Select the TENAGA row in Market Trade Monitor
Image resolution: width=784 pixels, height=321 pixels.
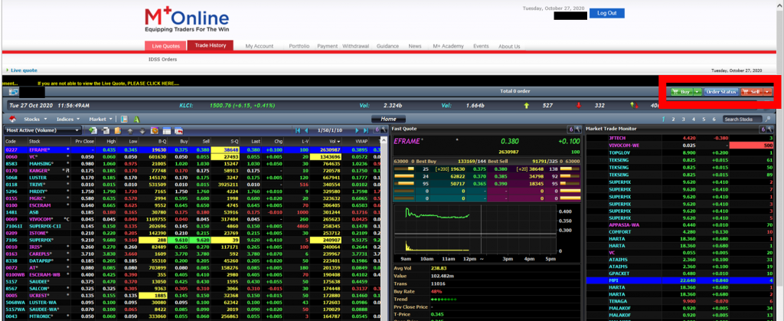pos(681,302)
